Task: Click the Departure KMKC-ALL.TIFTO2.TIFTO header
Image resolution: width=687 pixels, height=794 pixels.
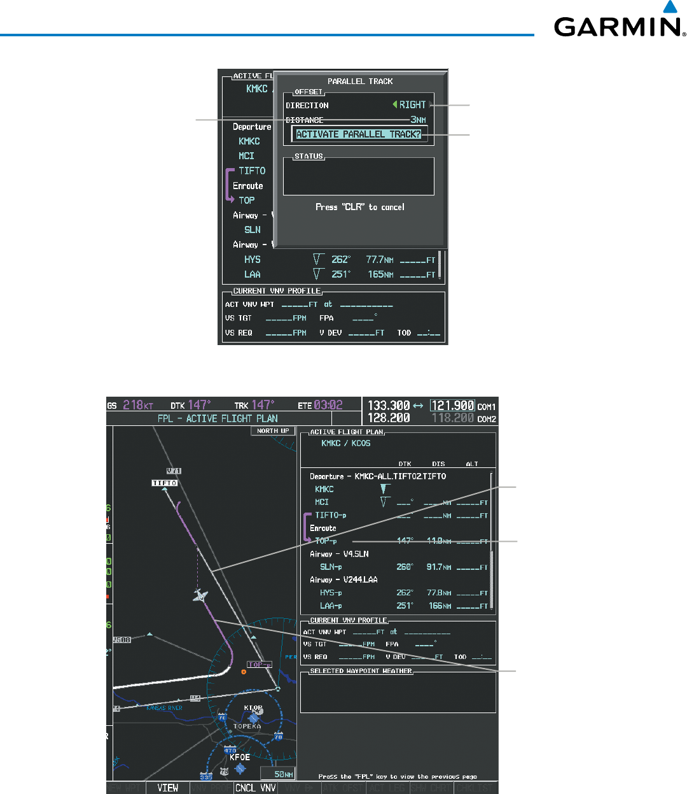Action: (x=378, y=476)
